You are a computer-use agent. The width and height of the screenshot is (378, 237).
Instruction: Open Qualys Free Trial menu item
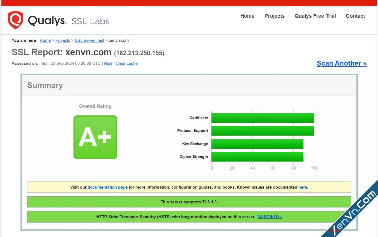(x=315, y=16)
